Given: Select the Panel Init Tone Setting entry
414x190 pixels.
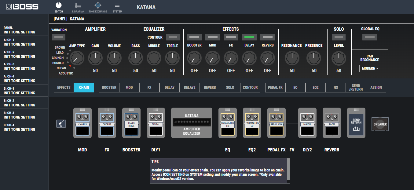Looking at the screenshot, I should click(x=24, y=30).
